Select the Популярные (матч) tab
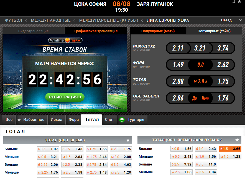This screenshot has width=245, height=178. tap(158, 31)
